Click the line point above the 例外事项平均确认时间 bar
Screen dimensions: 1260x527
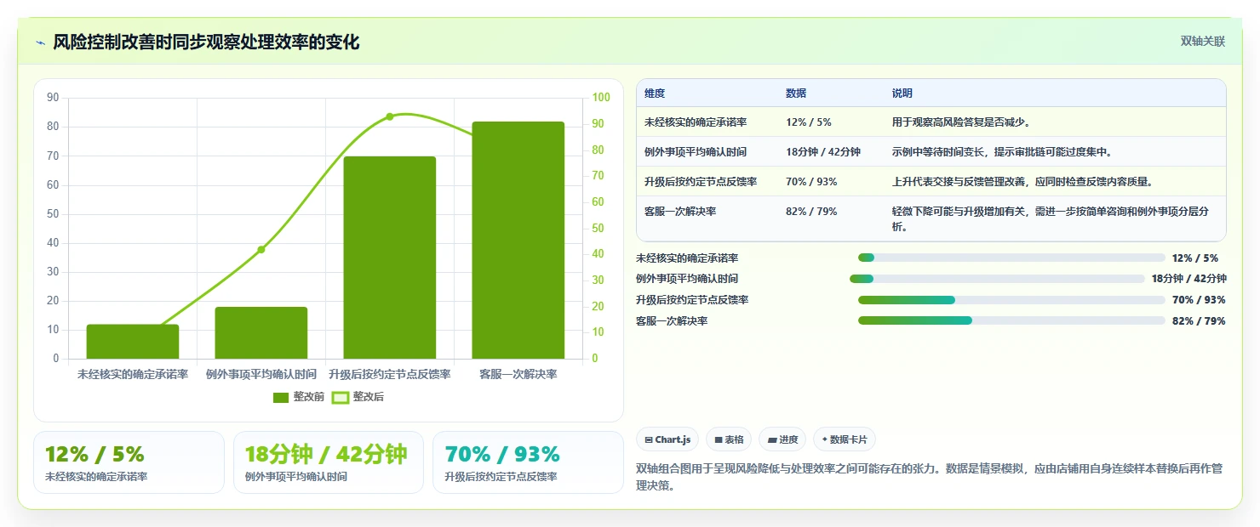(261, 249)
